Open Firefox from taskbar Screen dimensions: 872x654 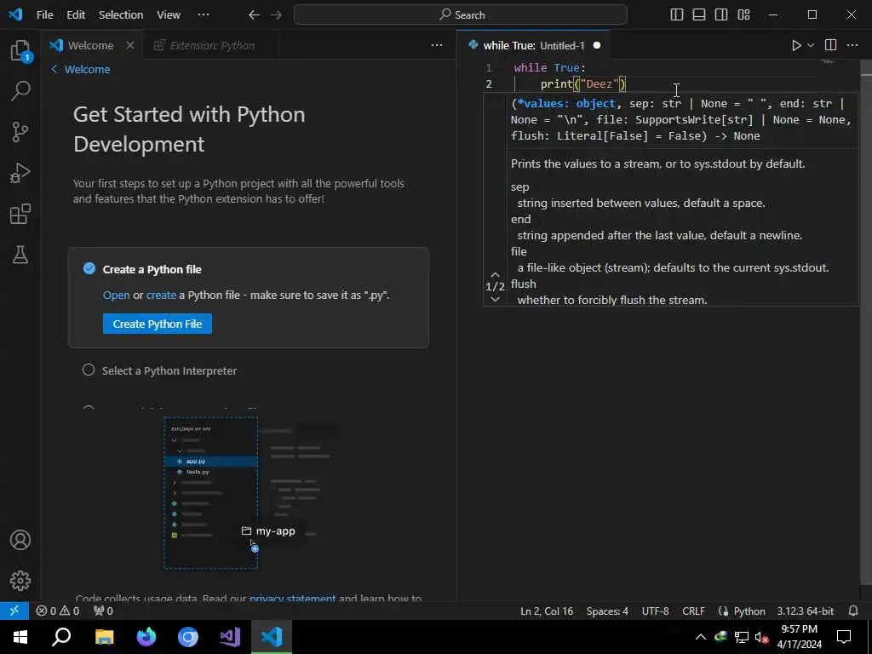coord(146,637)
